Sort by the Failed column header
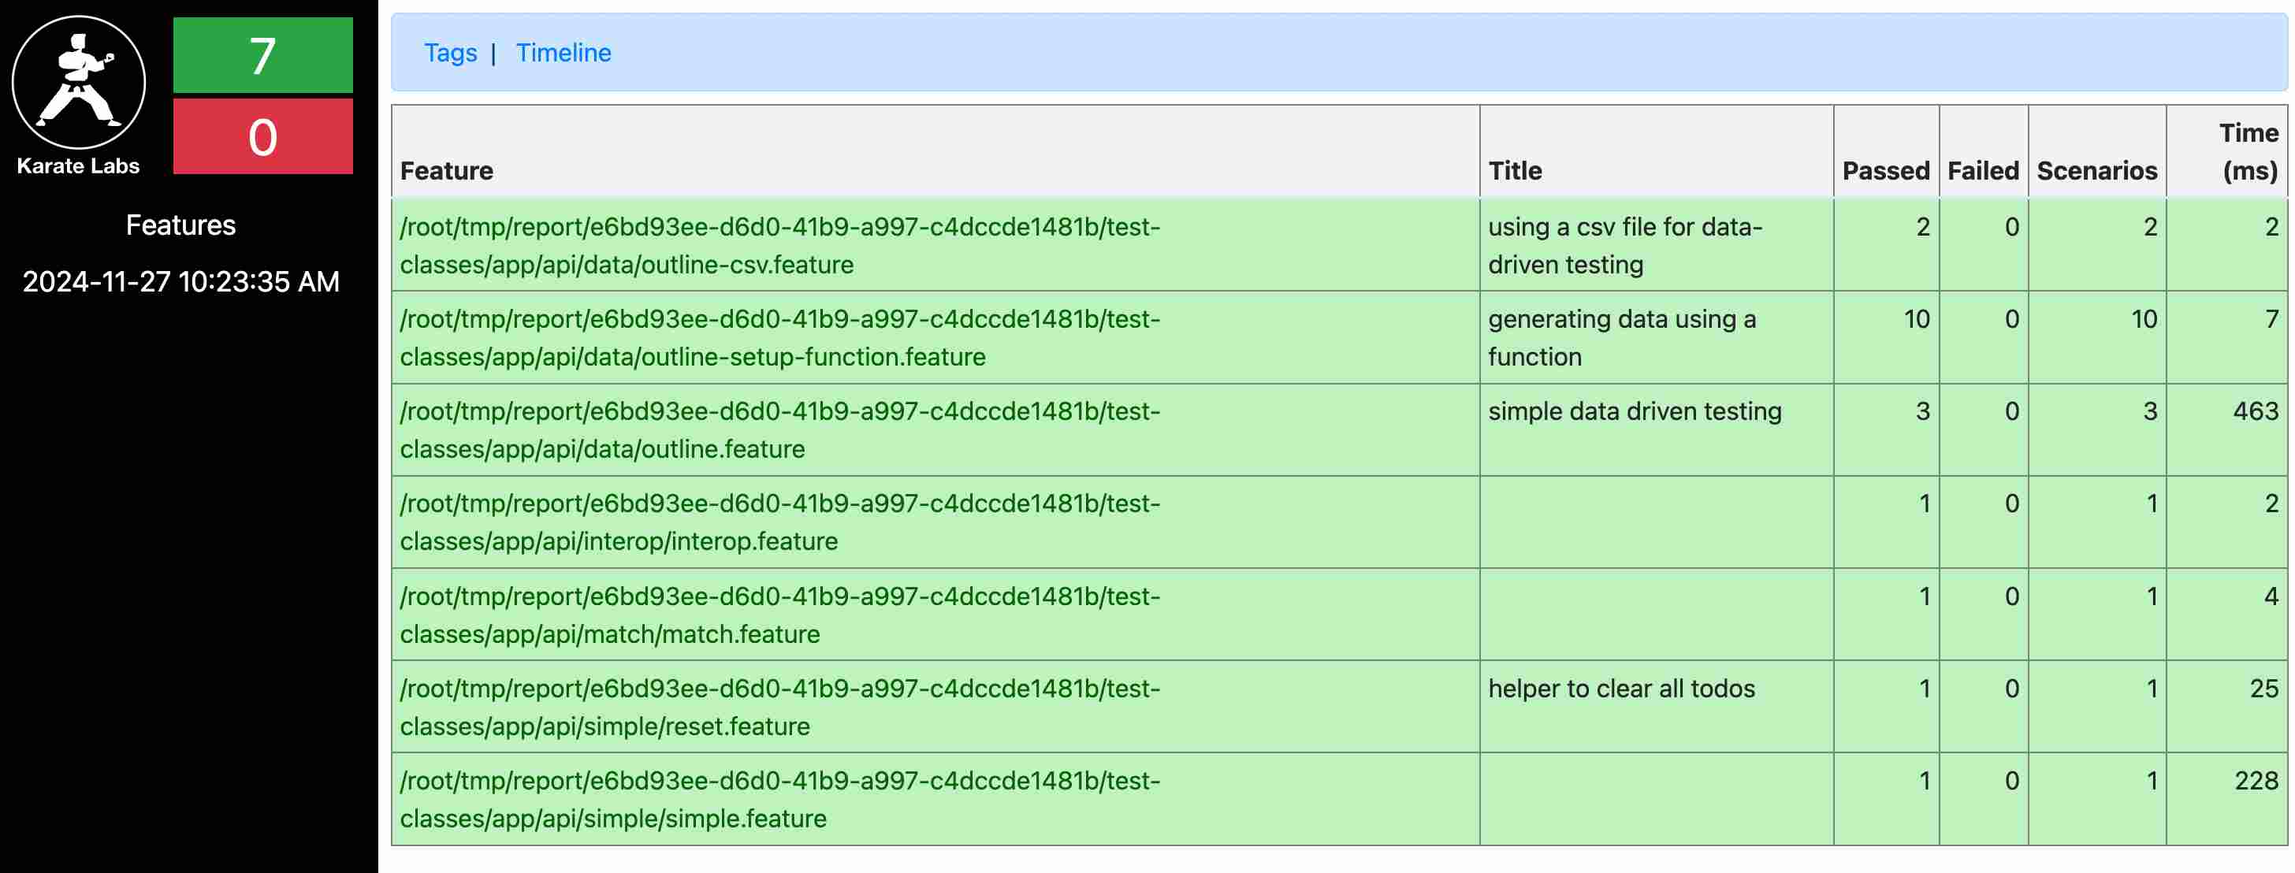2295x873 pixels. (1982, 170)
